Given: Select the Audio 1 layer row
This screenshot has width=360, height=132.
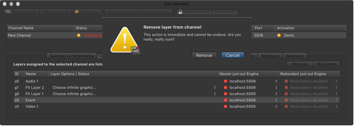Looking at the screenshot, I should pos(177,81).
